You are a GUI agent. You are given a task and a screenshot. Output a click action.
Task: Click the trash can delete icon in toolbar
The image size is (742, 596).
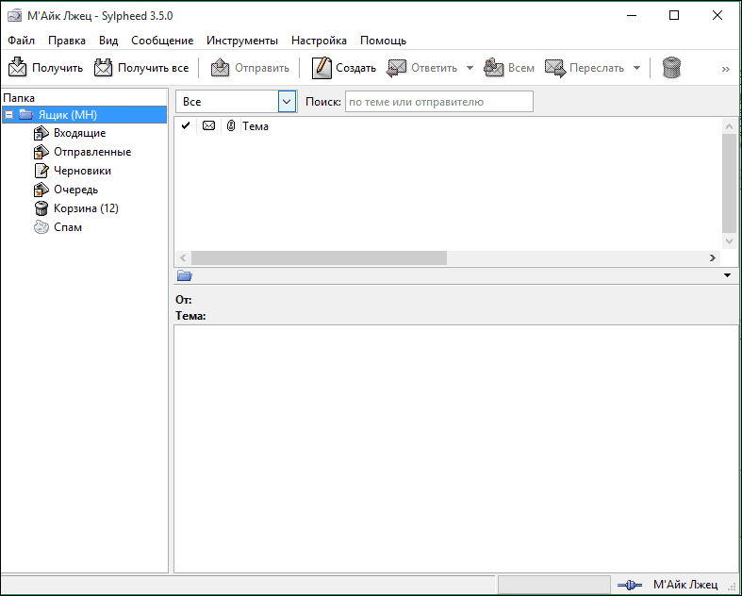click(671, 68)
